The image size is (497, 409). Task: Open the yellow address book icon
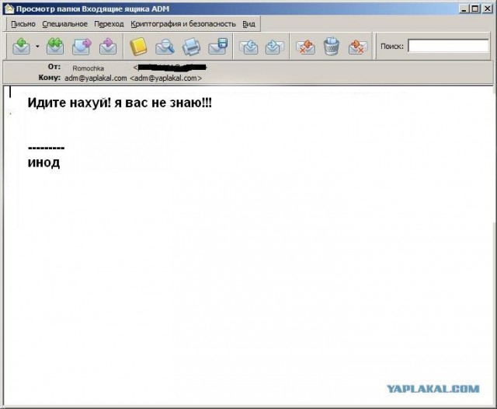click(x=138, y=47)
